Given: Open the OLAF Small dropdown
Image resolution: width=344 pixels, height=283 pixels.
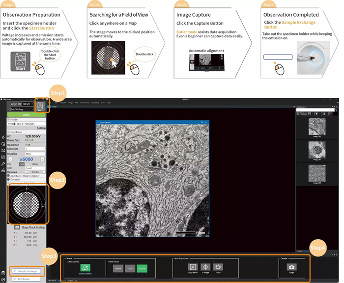Looking at the screenshot, I should pyautogui.click(x=35, y=168).
